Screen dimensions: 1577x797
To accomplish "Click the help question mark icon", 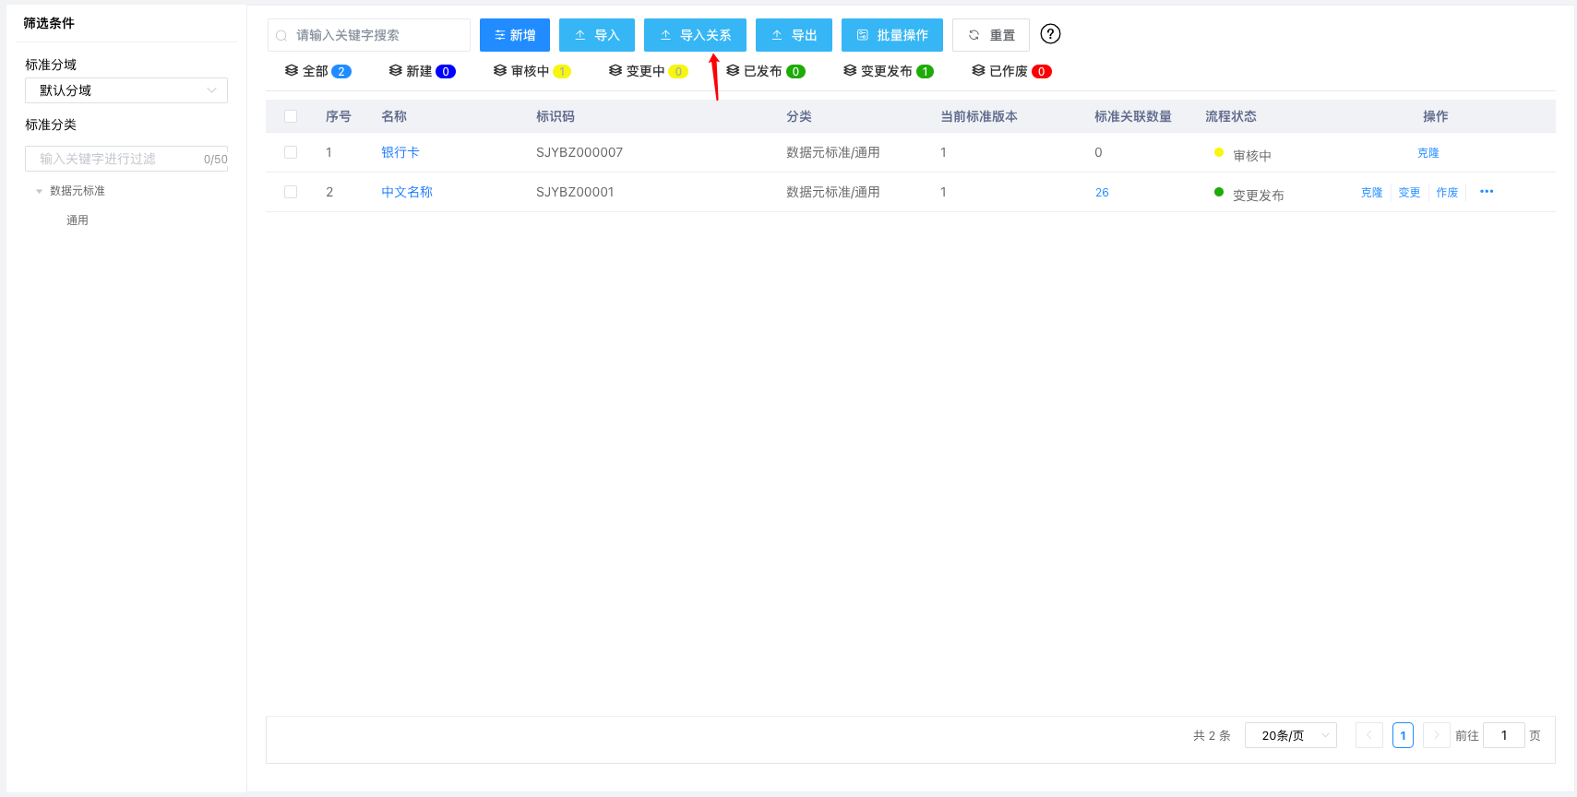I will 1050,34.
